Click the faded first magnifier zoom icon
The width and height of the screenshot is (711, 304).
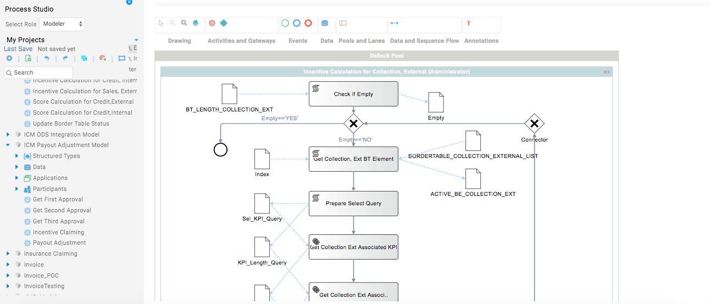pyautogui.click(x=173, y=23)
